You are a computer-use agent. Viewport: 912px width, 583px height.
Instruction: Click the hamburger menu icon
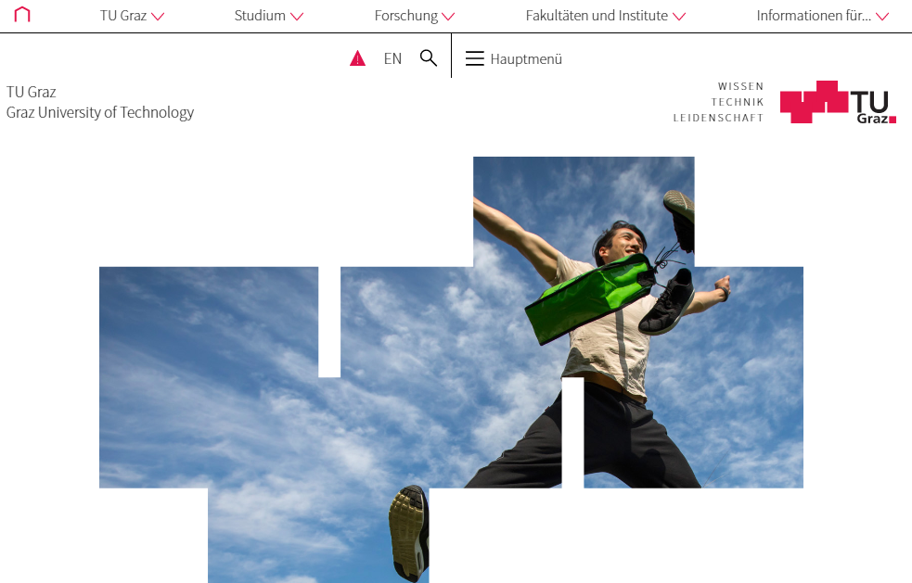click(475, 58)
